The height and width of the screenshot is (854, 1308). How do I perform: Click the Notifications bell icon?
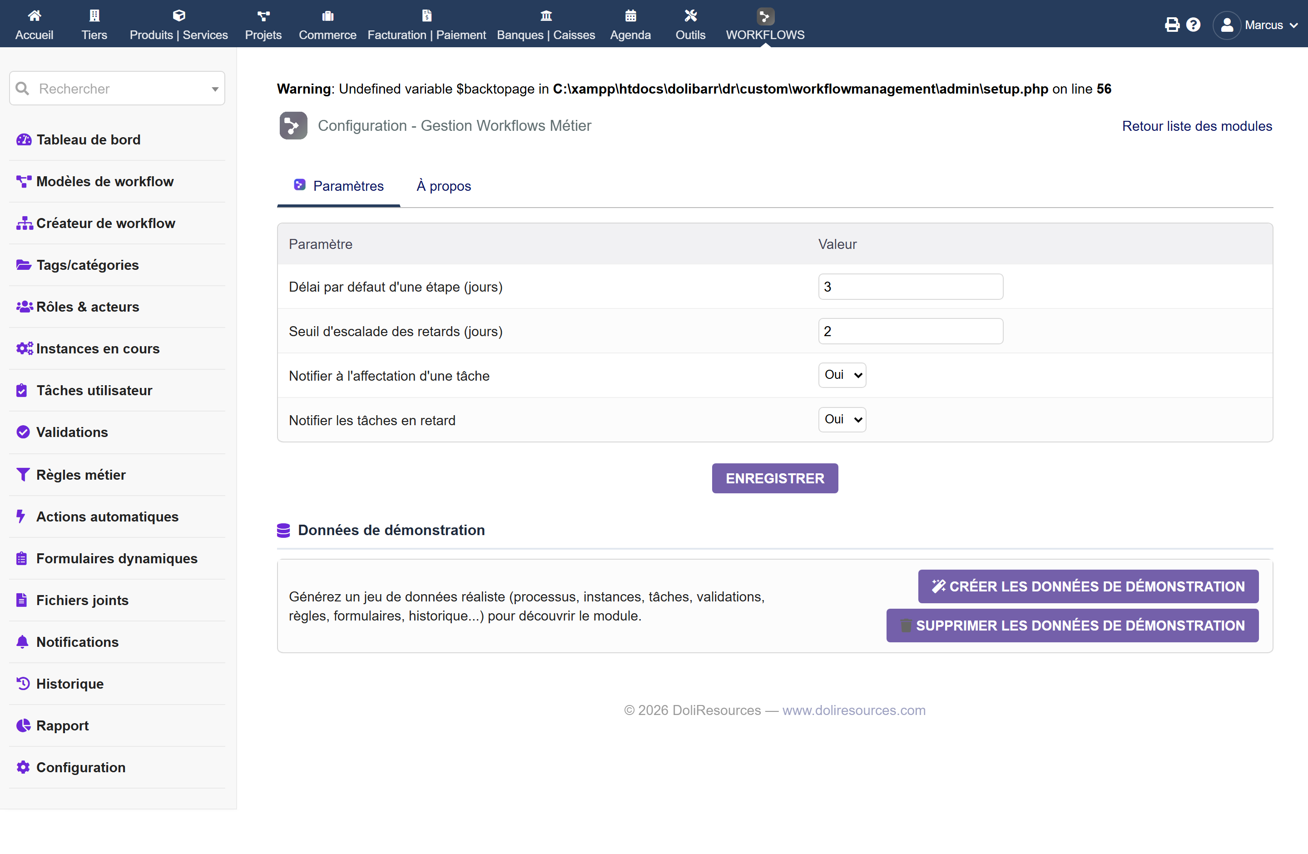(22, 642)
